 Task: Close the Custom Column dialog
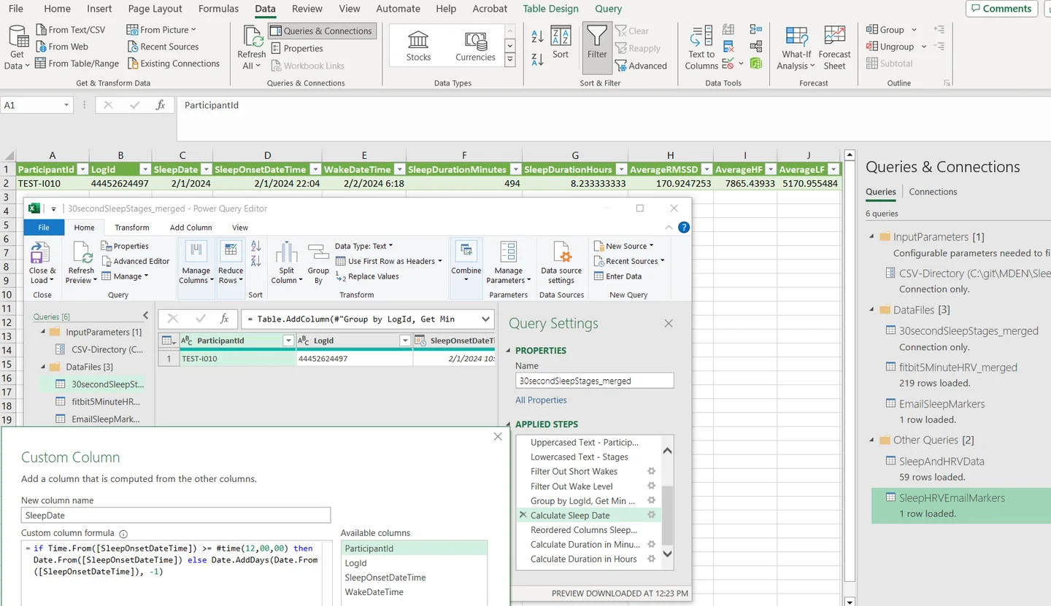pos(498,437)
